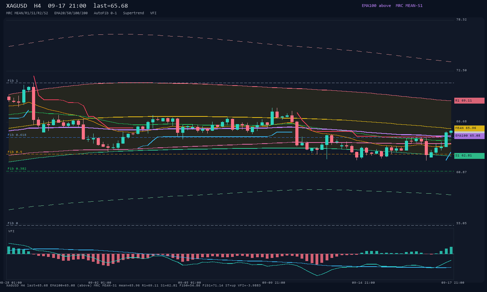Click the green 'S1 62.81' price tag
Viewport: 487px width, 292px height.
[469, 156]
